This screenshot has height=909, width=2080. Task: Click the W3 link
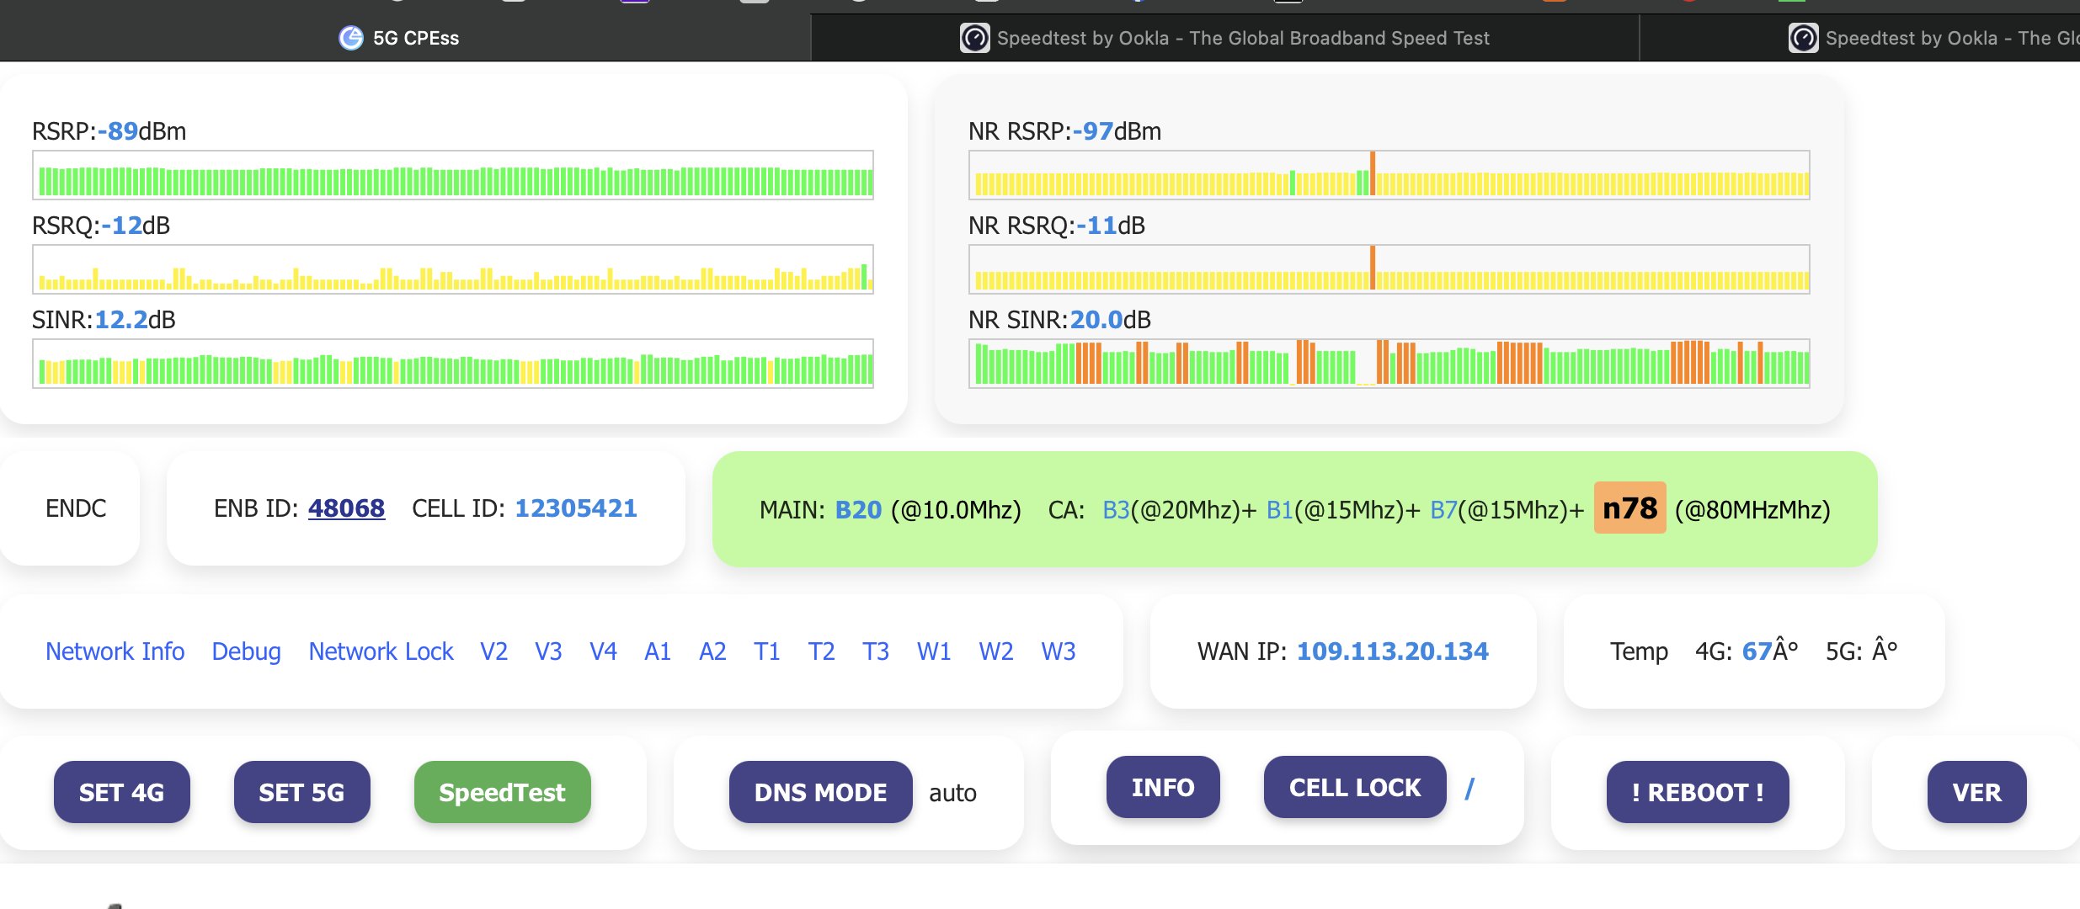[1058, 651]
